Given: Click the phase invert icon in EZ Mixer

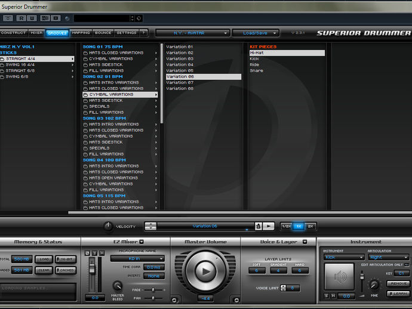Looking at the screenshot, I should coord(87,253).
